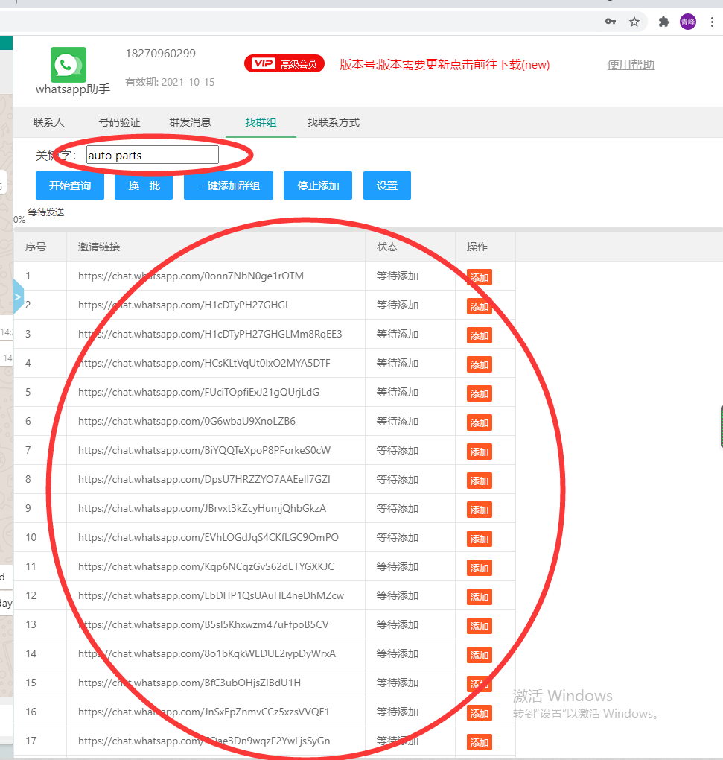Screen dimensions: 723x760
Task: Open the 使用帮助 link
Action: [631, 65]
